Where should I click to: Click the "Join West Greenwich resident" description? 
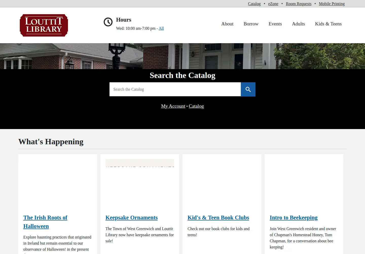tap(303, 238)
